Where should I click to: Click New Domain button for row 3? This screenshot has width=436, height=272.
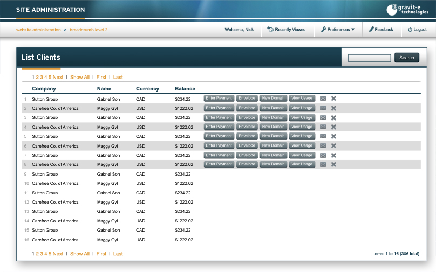click(274, 117)
